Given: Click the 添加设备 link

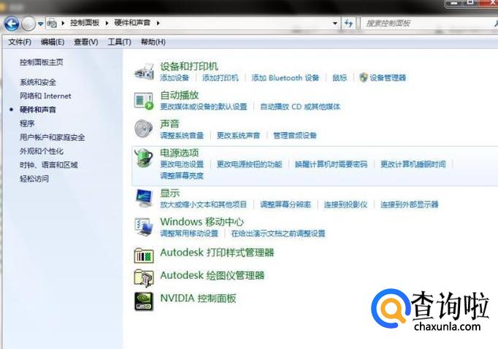Looking at the screenshot, I should point(175,78).
